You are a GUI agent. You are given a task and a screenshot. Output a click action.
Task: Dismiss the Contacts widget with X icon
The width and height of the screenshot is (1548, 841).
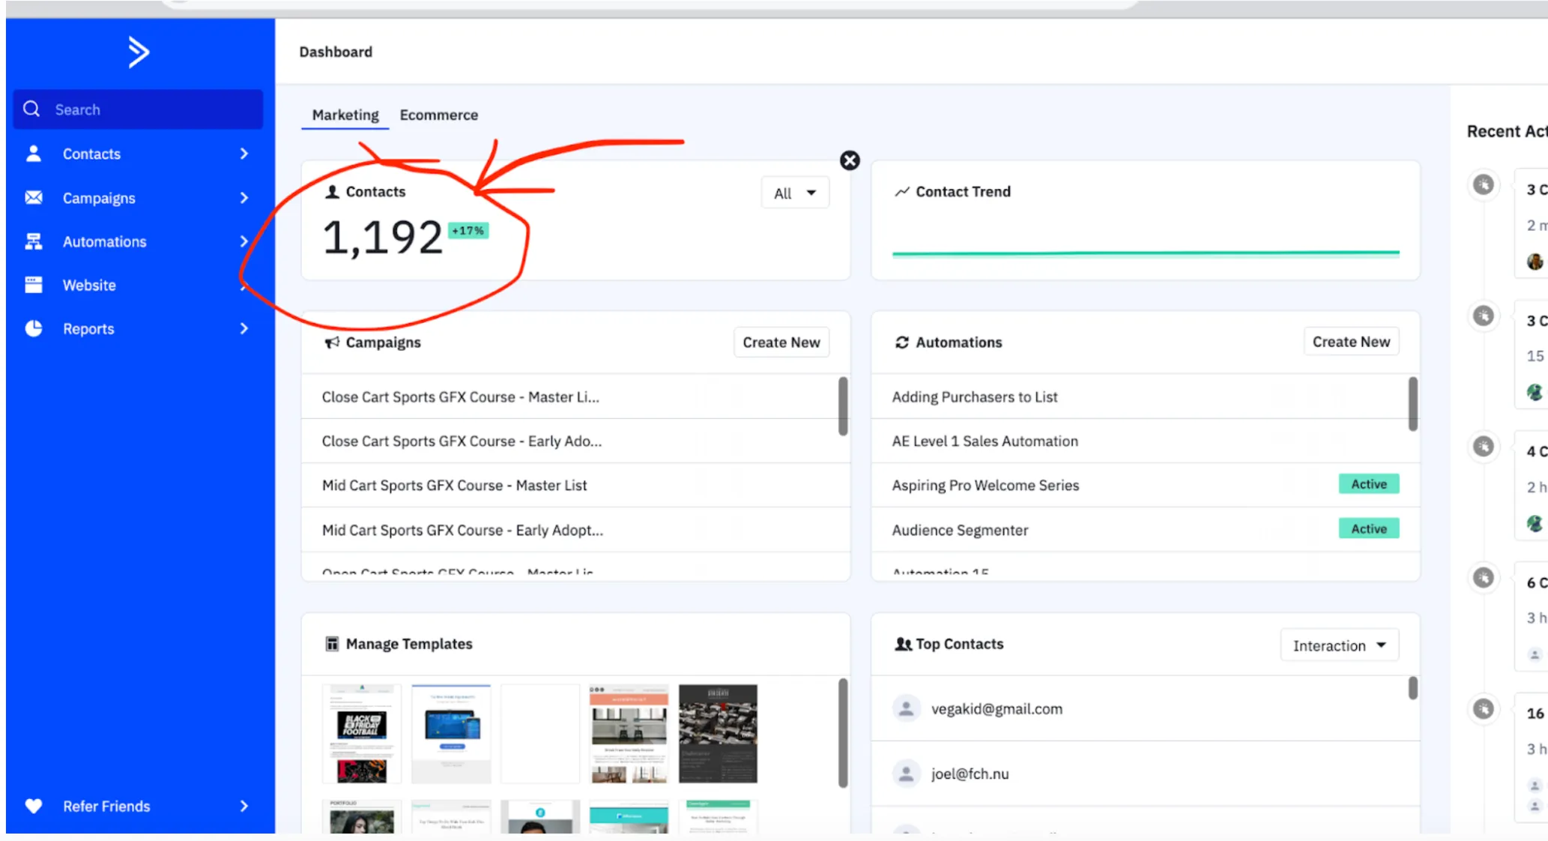click(850, 160)
